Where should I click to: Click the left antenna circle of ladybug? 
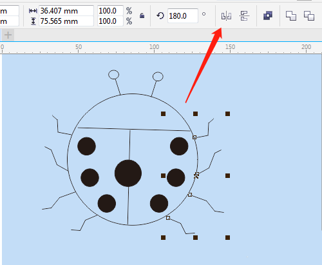click(x=114, y=75)
